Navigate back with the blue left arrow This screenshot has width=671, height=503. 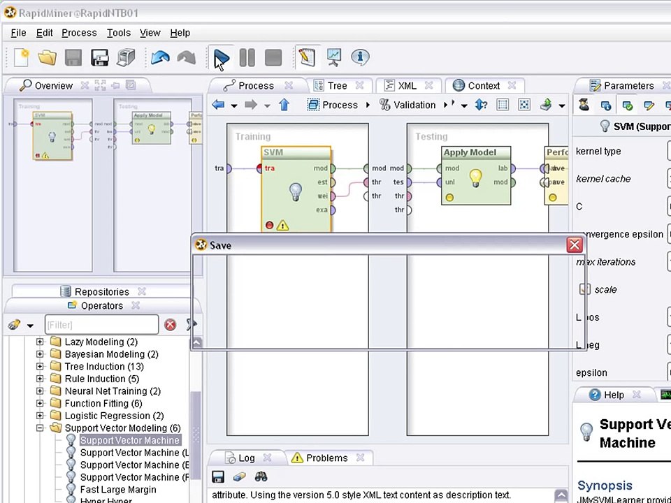click(x=218, y=105)
